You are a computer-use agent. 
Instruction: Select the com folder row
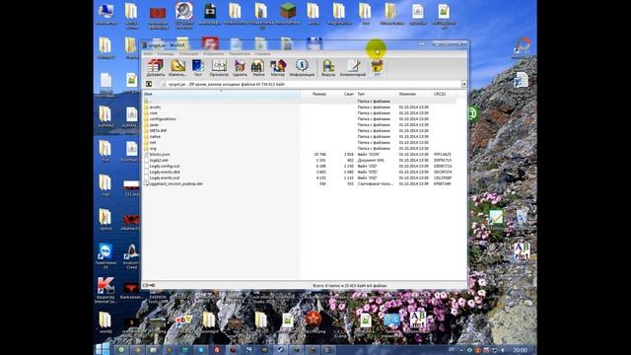click(x=300, y=113)
